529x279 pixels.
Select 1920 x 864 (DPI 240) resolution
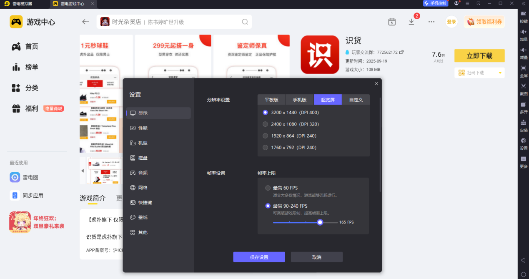pyautogui.click(x=265, y=136)
